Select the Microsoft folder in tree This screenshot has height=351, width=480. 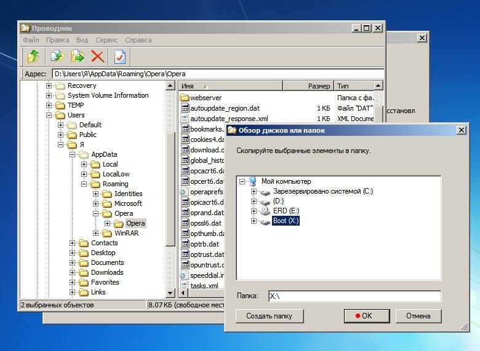click(128, 203)
